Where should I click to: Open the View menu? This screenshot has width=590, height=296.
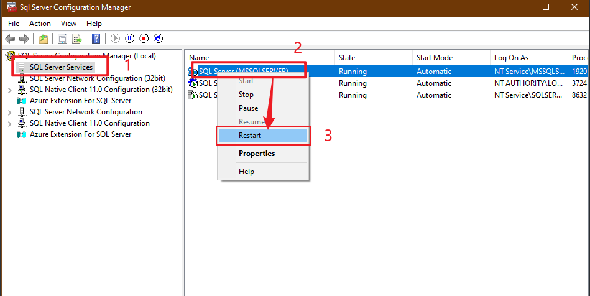click(68, 24)
